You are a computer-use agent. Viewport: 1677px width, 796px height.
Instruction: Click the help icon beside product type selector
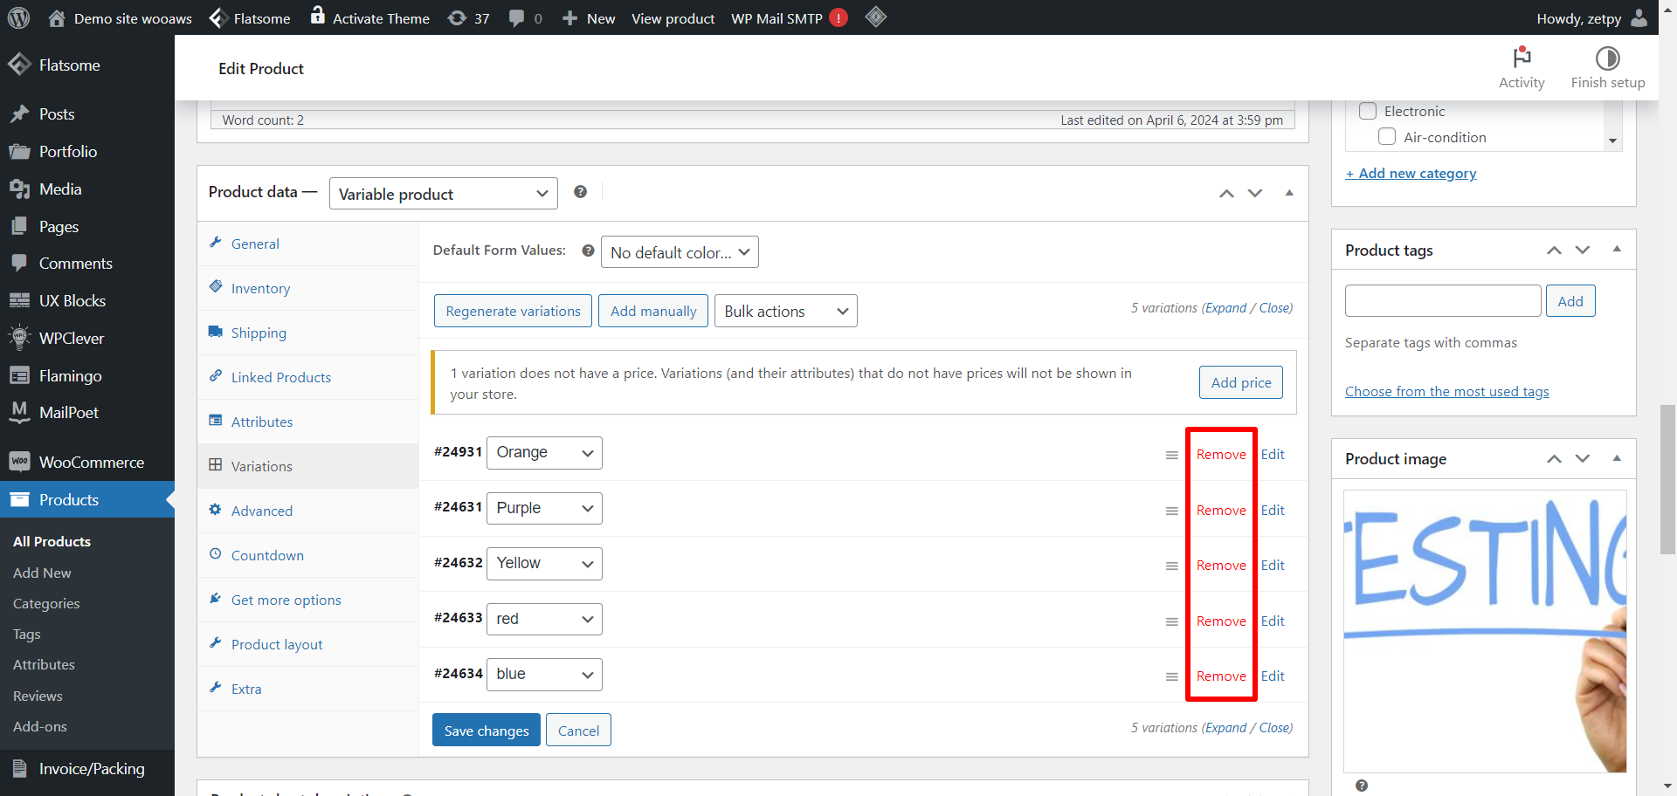pos(580,192)
